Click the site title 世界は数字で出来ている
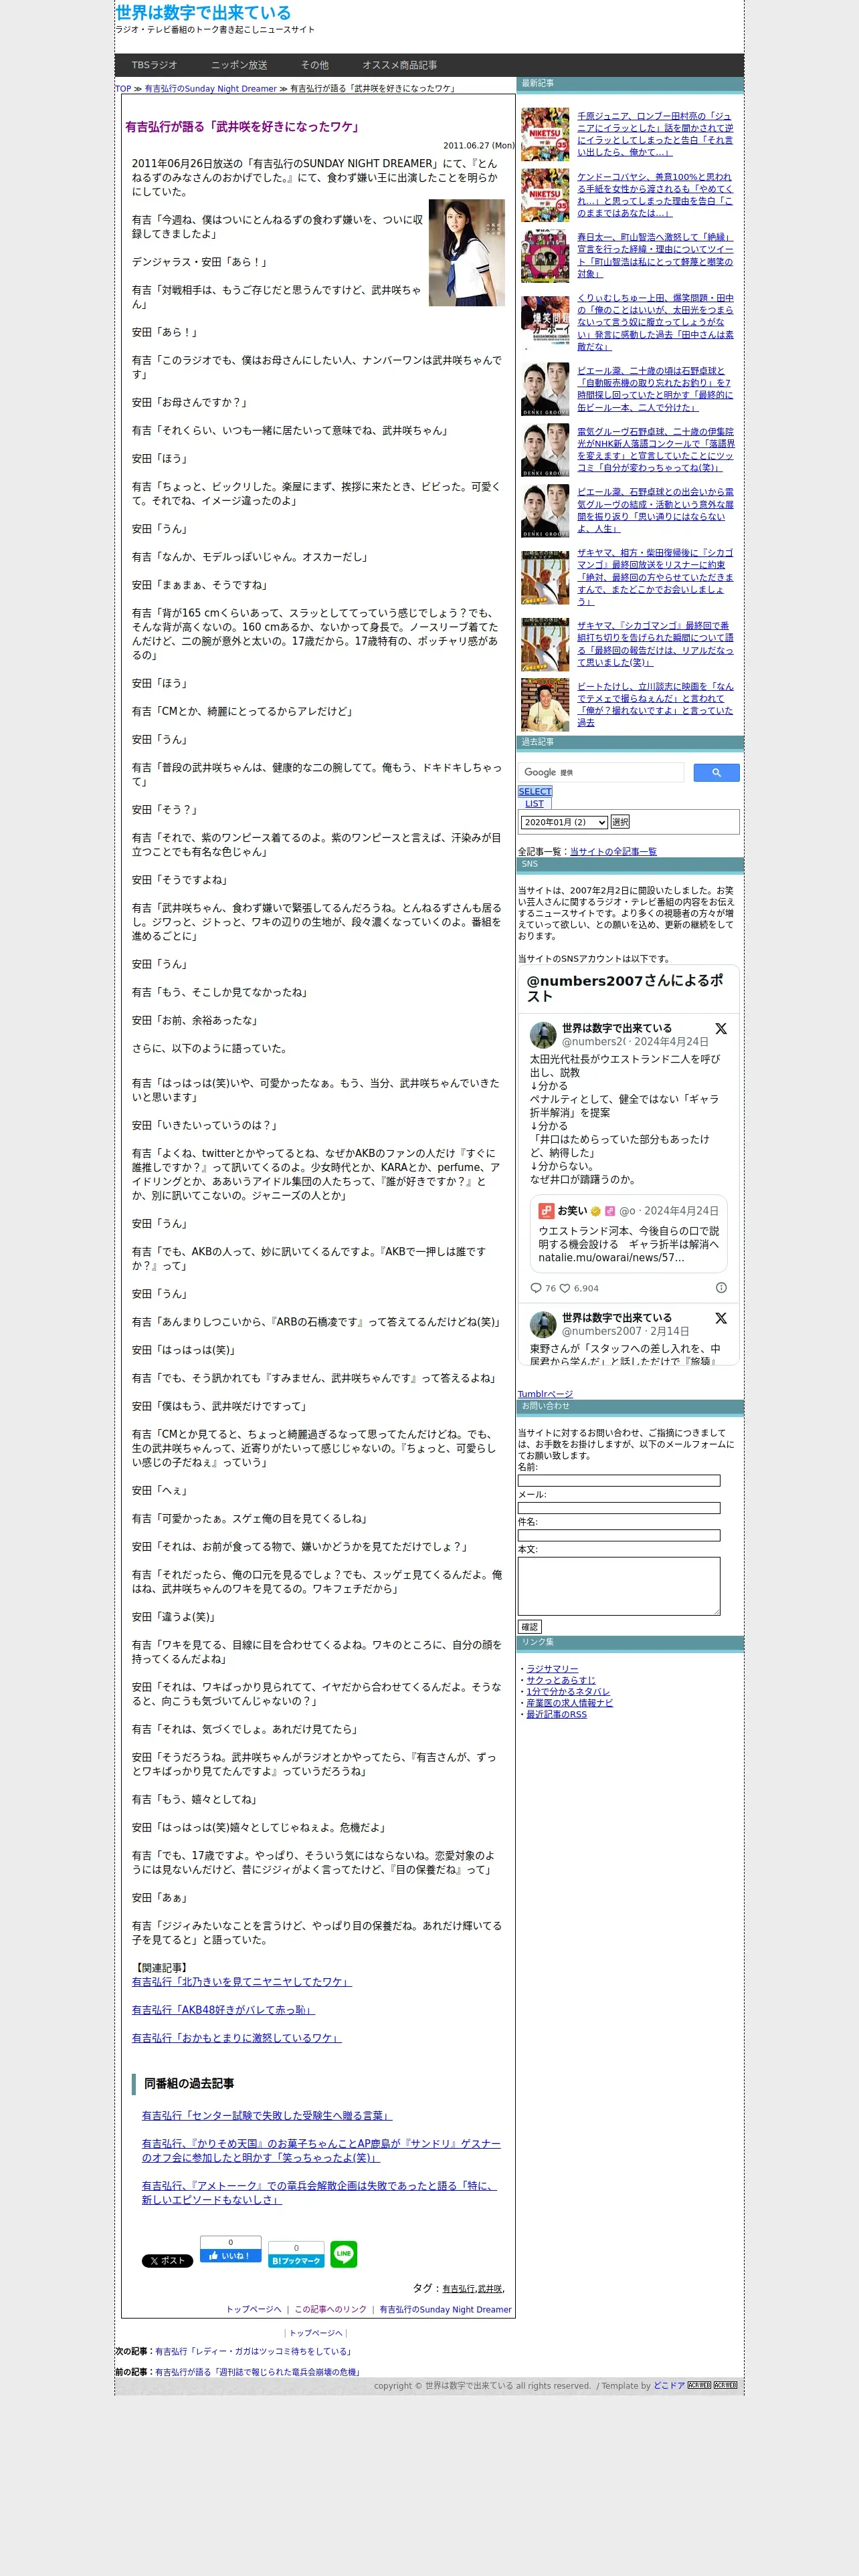 click(x=203, y=12)
